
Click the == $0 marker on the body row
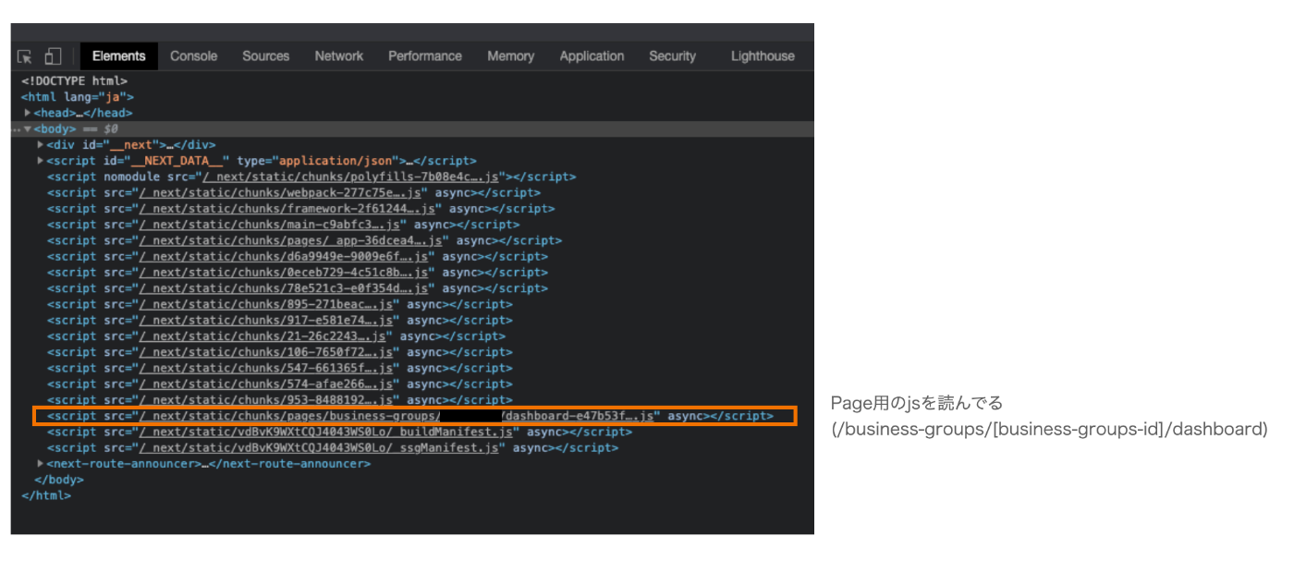(99, 129)
